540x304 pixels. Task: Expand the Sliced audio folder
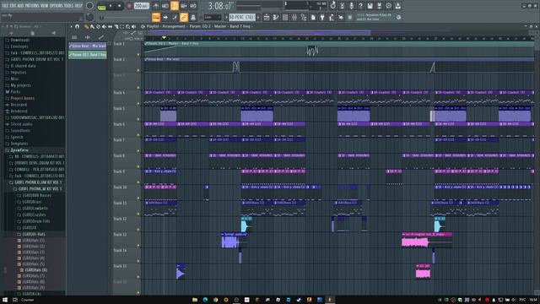pyautogui.click(x=21, y=124)
